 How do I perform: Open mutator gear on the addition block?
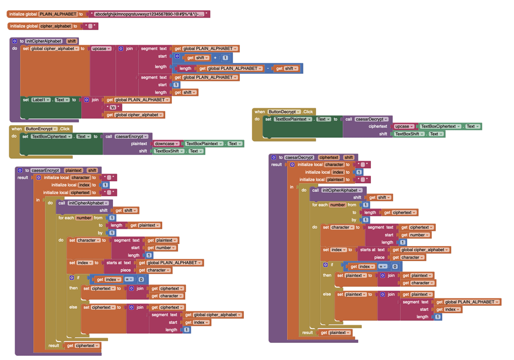click(177, 56)
